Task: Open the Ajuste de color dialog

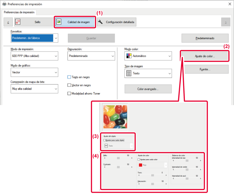Action: pyautogui.click(x=205, y=56)
